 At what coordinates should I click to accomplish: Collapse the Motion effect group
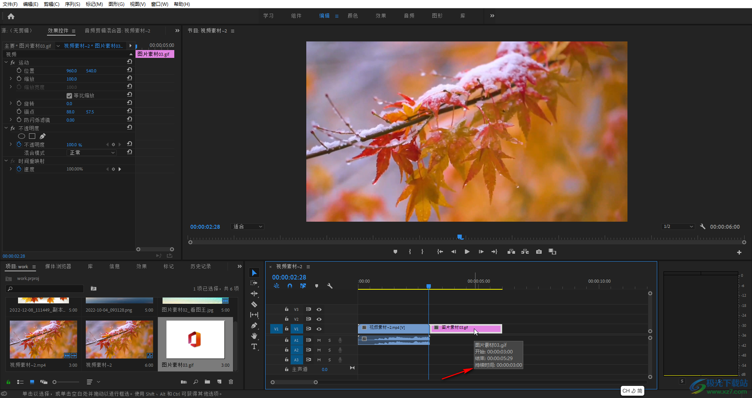(6, 62)
